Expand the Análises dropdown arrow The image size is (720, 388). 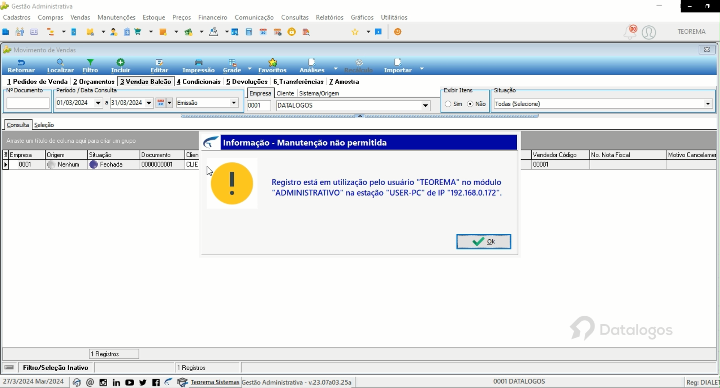(336, 68)
